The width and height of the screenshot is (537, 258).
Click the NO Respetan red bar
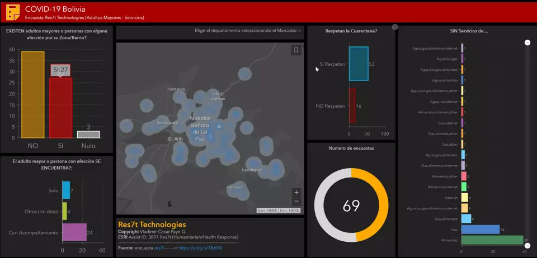(352, 106)
